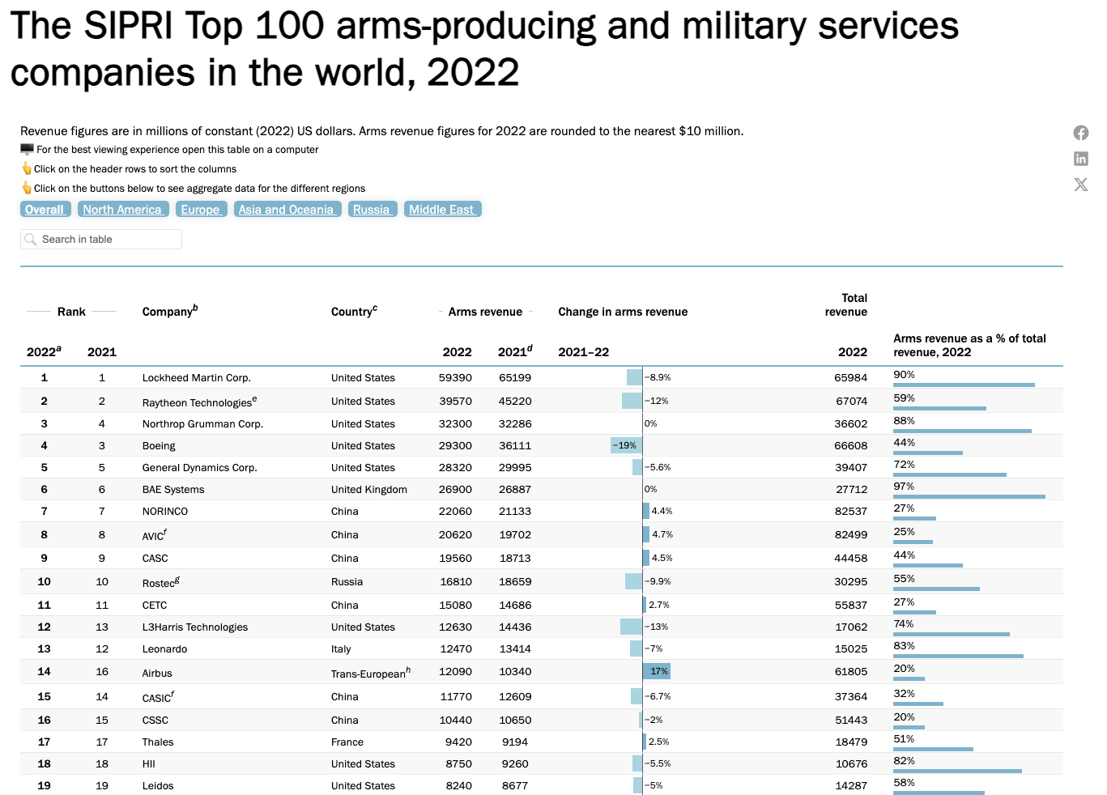The width and height of the screenshot is (1107, 795).
Task: Click Lockheed Martin's 90% revenue bar
Action: coord(964,384)
